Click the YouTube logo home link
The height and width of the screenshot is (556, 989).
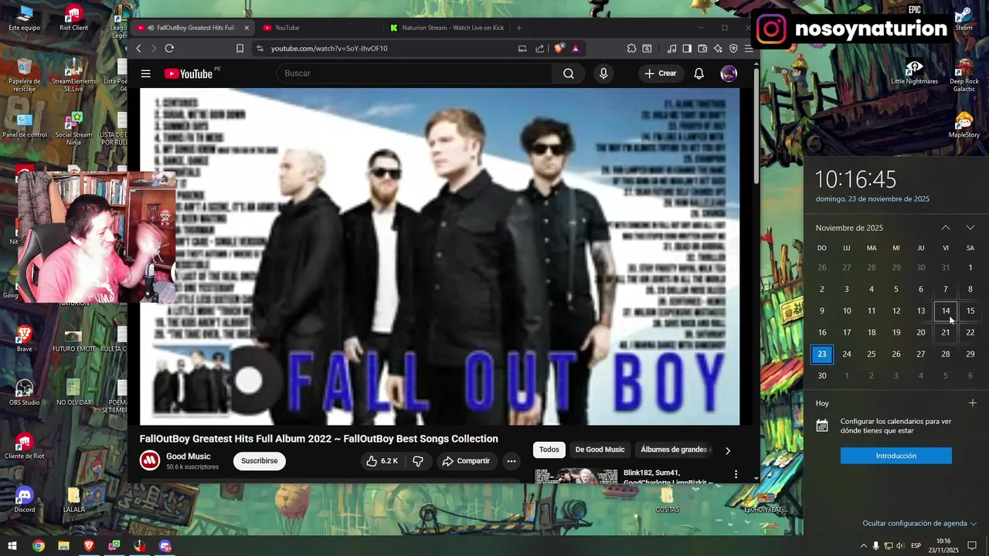pyautogui.click(x=189, y=73)
